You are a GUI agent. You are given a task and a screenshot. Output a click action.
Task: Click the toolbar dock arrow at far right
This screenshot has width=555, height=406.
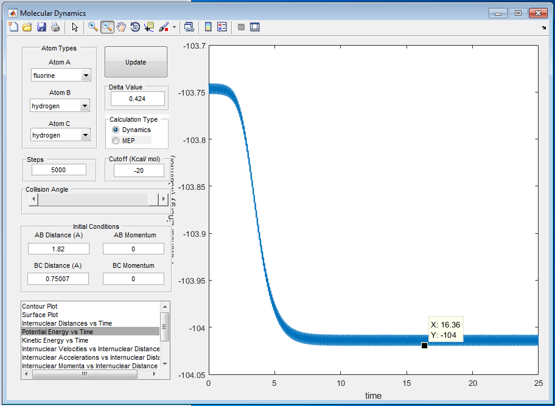pyautogui.click(x=543, y=27)
